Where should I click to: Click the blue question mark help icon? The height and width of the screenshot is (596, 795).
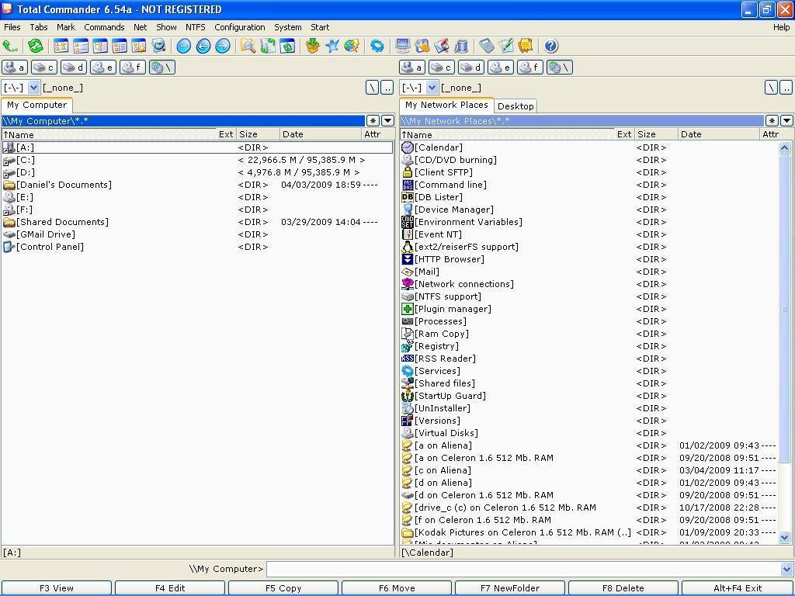(x=550, y=47)
